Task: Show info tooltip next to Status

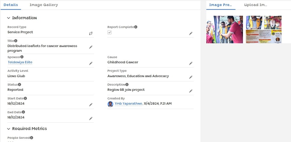Action: pyautogui.click(x=20, y=85)
